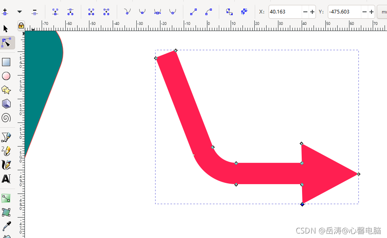Viewport: 387px width, 238px height.
Task: Convert object to path icon
Action: point(229,11)
